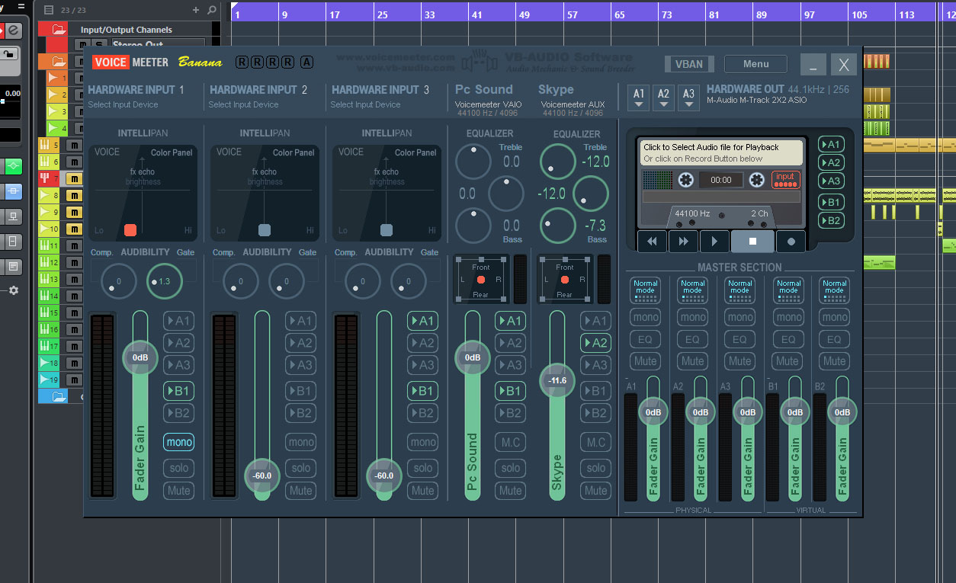This screenshot has height=583, width=956.
Task: Click the cassette rewind button
Action: coord(652,241)
